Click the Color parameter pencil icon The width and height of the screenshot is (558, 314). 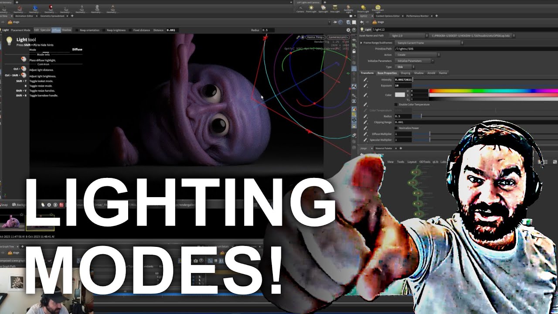point(365,95)
